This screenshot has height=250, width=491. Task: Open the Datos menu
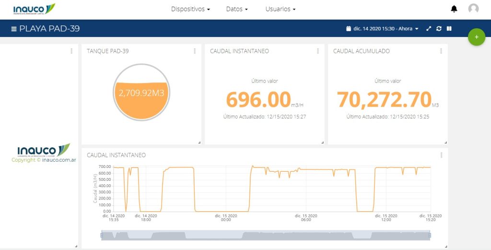point(237,9)
